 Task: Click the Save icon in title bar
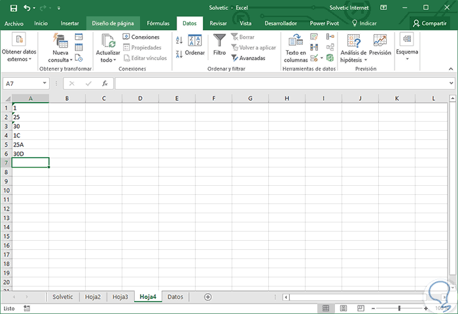pyautogui.click(x=14, y=9)
